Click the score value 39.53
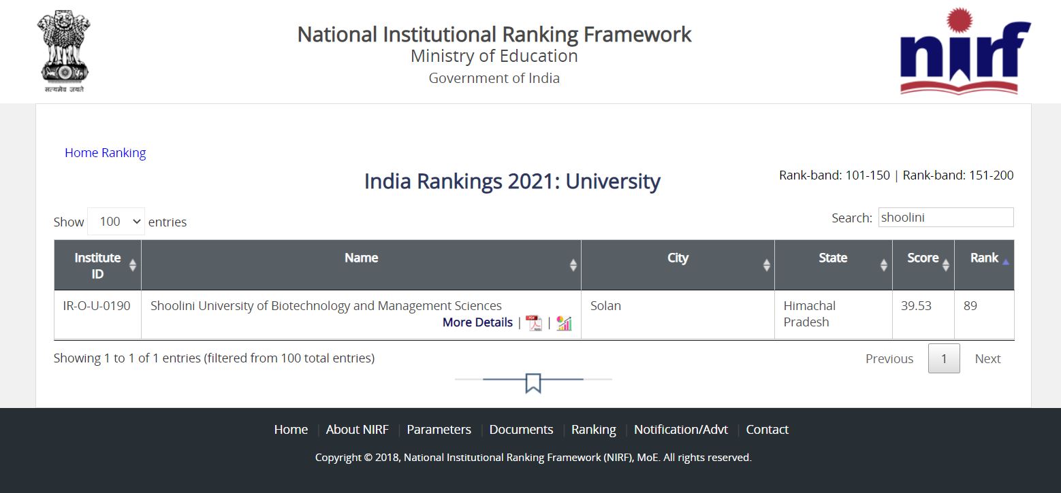Screen dimensions: 1061x493 916,306
